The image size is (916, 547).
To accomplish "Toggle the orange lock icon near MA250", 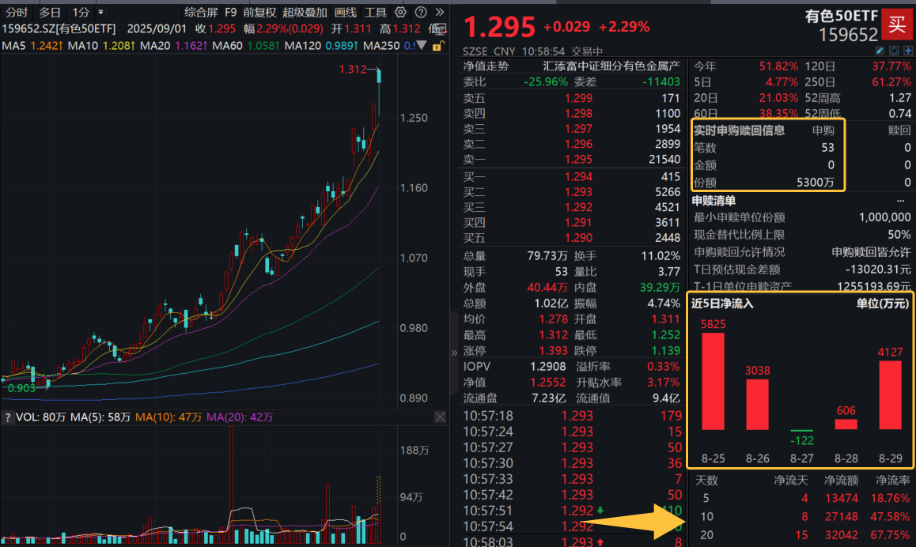I will coord(437,47).
